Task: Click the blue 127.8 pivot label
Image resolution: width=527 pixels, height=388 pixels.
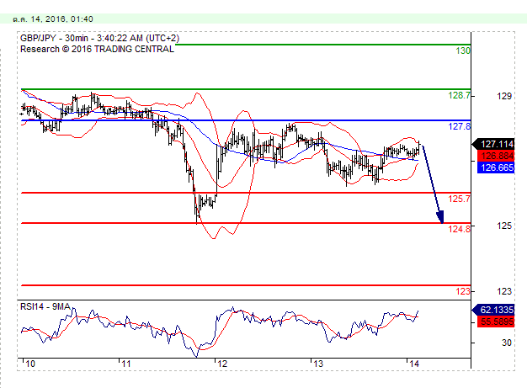Action: tap(459, 126)
